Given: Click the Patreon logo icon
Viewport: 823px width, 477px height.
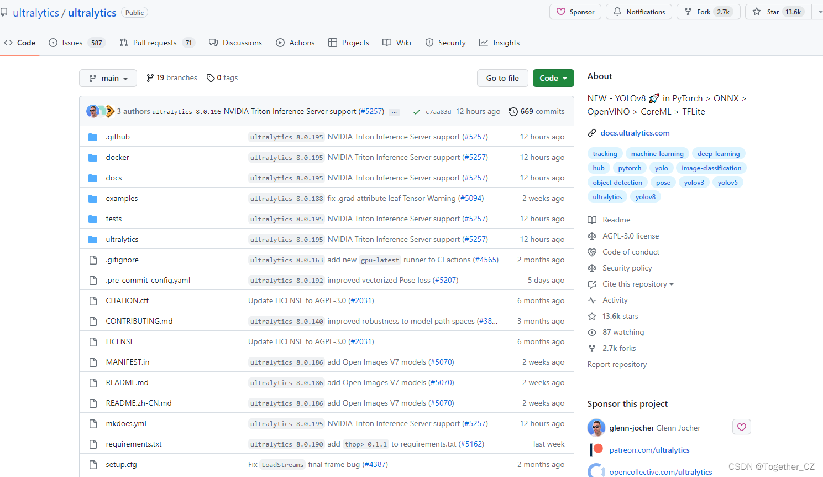Looking at the screenshot, I should 596,449.
